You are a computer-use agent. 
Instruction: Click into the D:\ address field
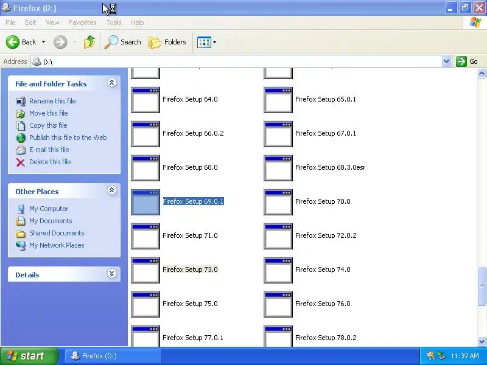click(x=236, y=61)
